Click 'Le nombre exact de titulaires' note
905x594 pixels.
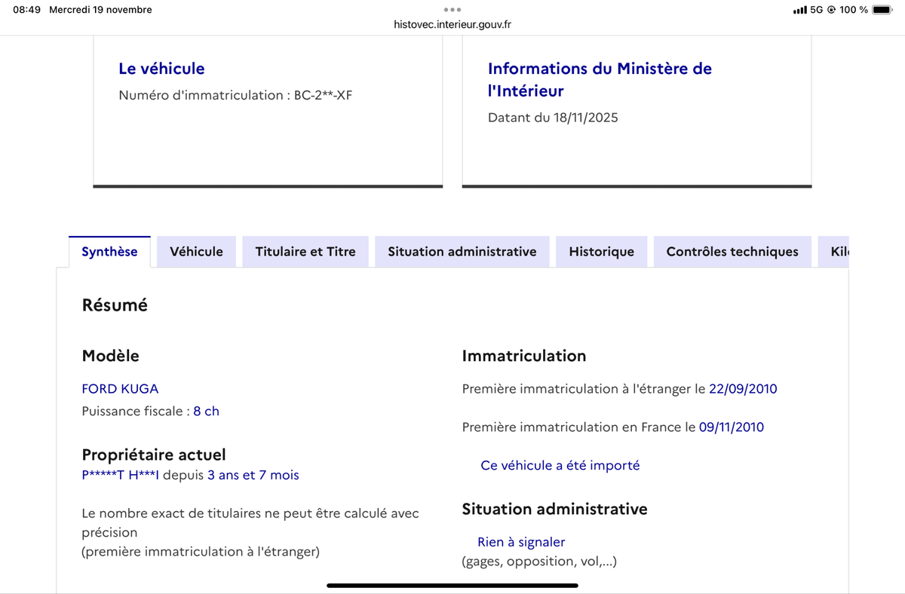(x=250, y=522)
